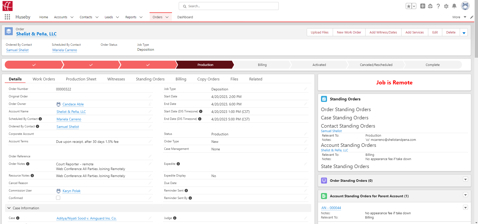Click the New Work Order button
This screenshot has width=478, height=224.
pyautogui.click(x=349, y=32)
